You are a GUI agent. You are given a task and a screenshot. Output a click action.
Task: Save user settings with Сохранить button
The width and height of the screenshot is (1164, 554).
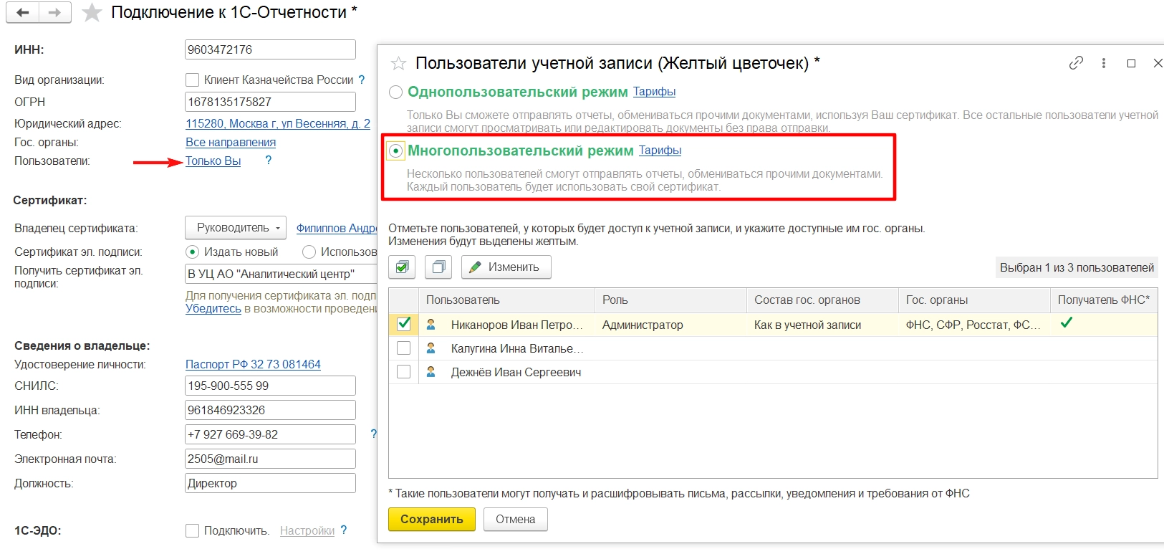coord(432,519)
